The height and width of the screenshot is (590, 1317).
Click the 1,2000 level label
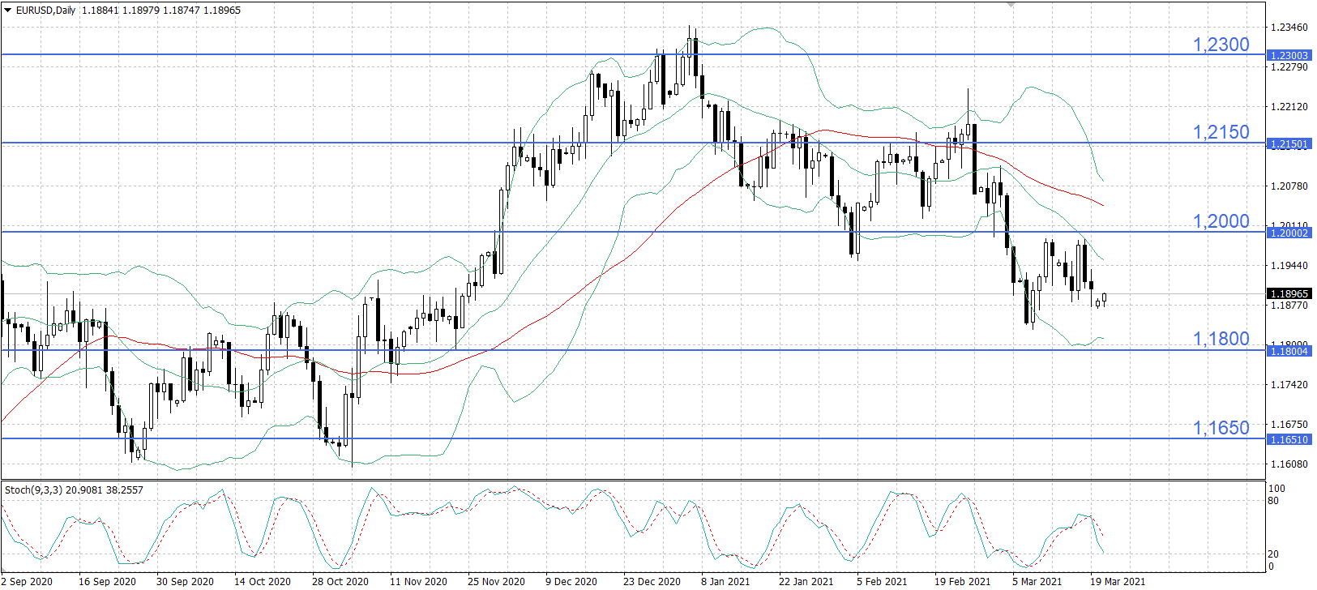[1221, 221]
